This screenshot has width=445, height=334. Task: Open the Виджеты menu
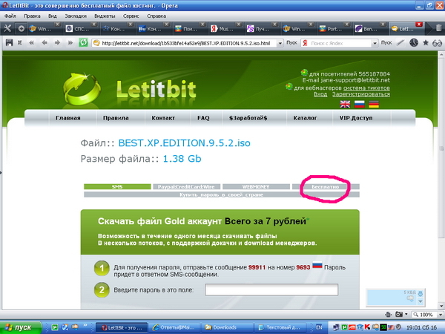coord(105,16)
